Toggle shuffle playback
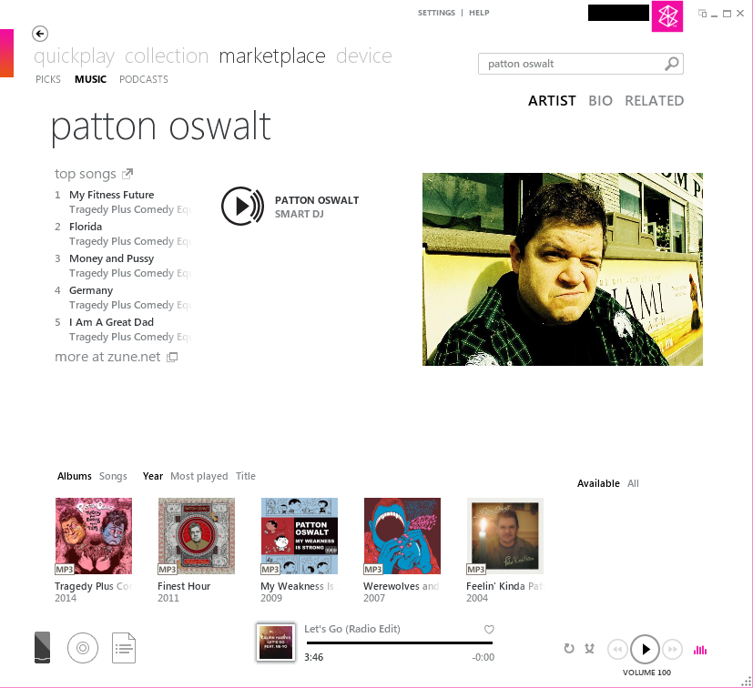Screen dimensions: 753x688 pos(590,649)
